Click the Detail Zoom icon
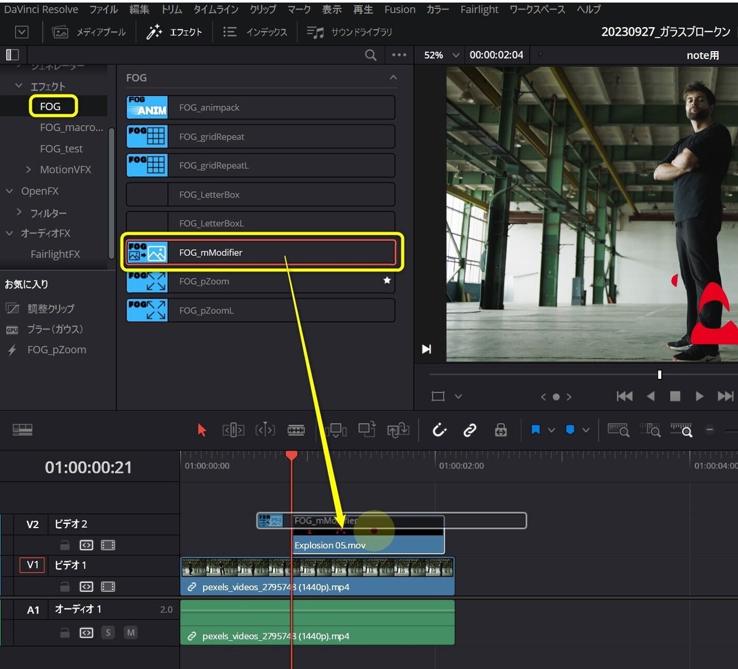This screenshot has height=669, width=738. click(650, 430)
